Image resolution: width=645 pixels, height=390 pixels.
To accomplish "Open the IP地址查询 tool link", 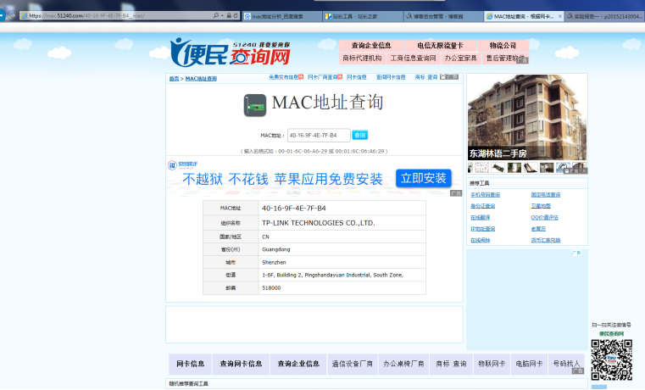I will (x=482, y=229).
